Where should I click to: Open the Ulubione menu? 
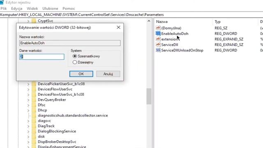[50, 8]
